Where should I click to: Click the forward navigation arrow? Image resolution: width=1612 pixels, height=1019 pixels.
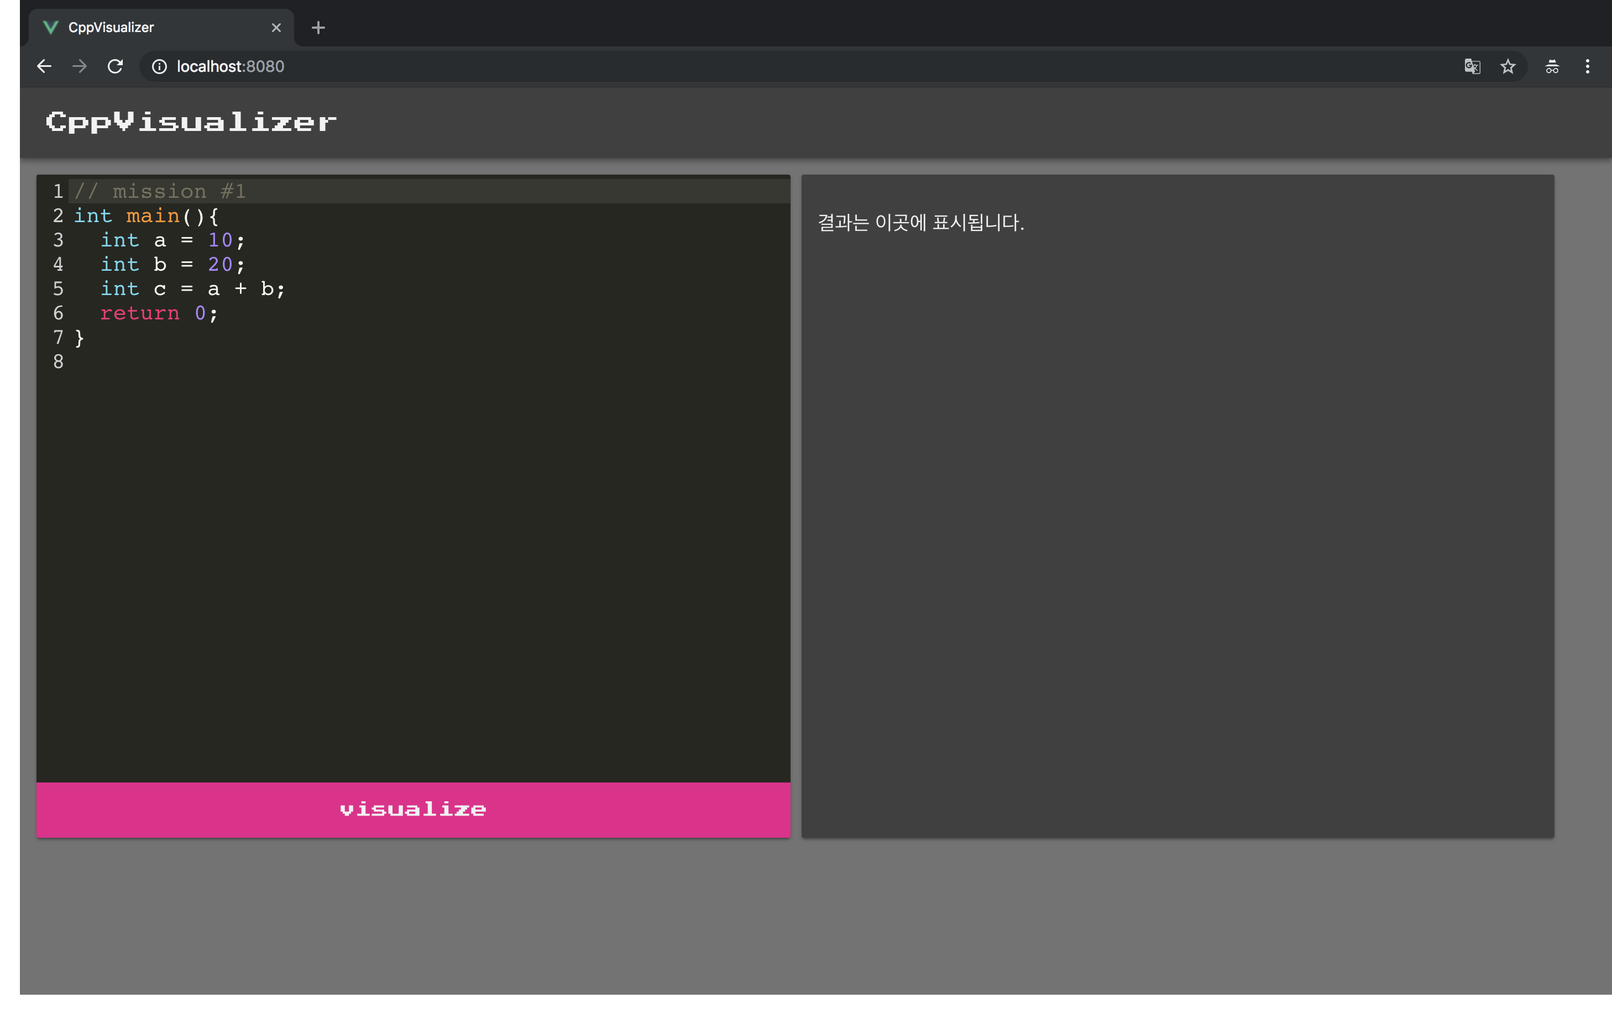click(79, 66)
